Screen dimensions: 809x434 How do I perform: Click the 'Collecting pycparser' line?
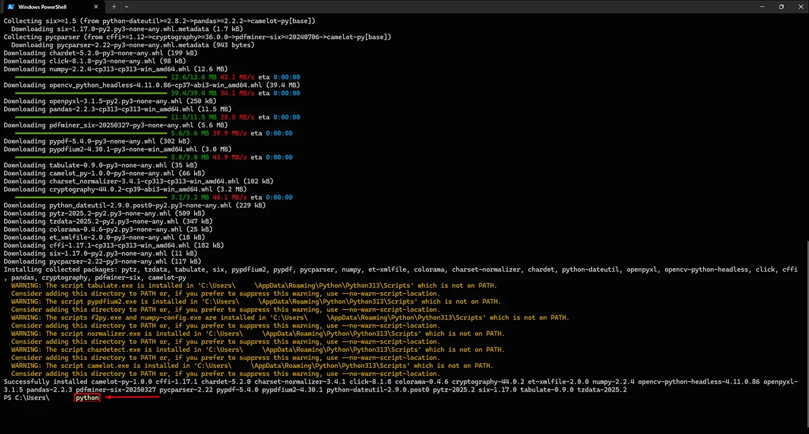[197, 37]
